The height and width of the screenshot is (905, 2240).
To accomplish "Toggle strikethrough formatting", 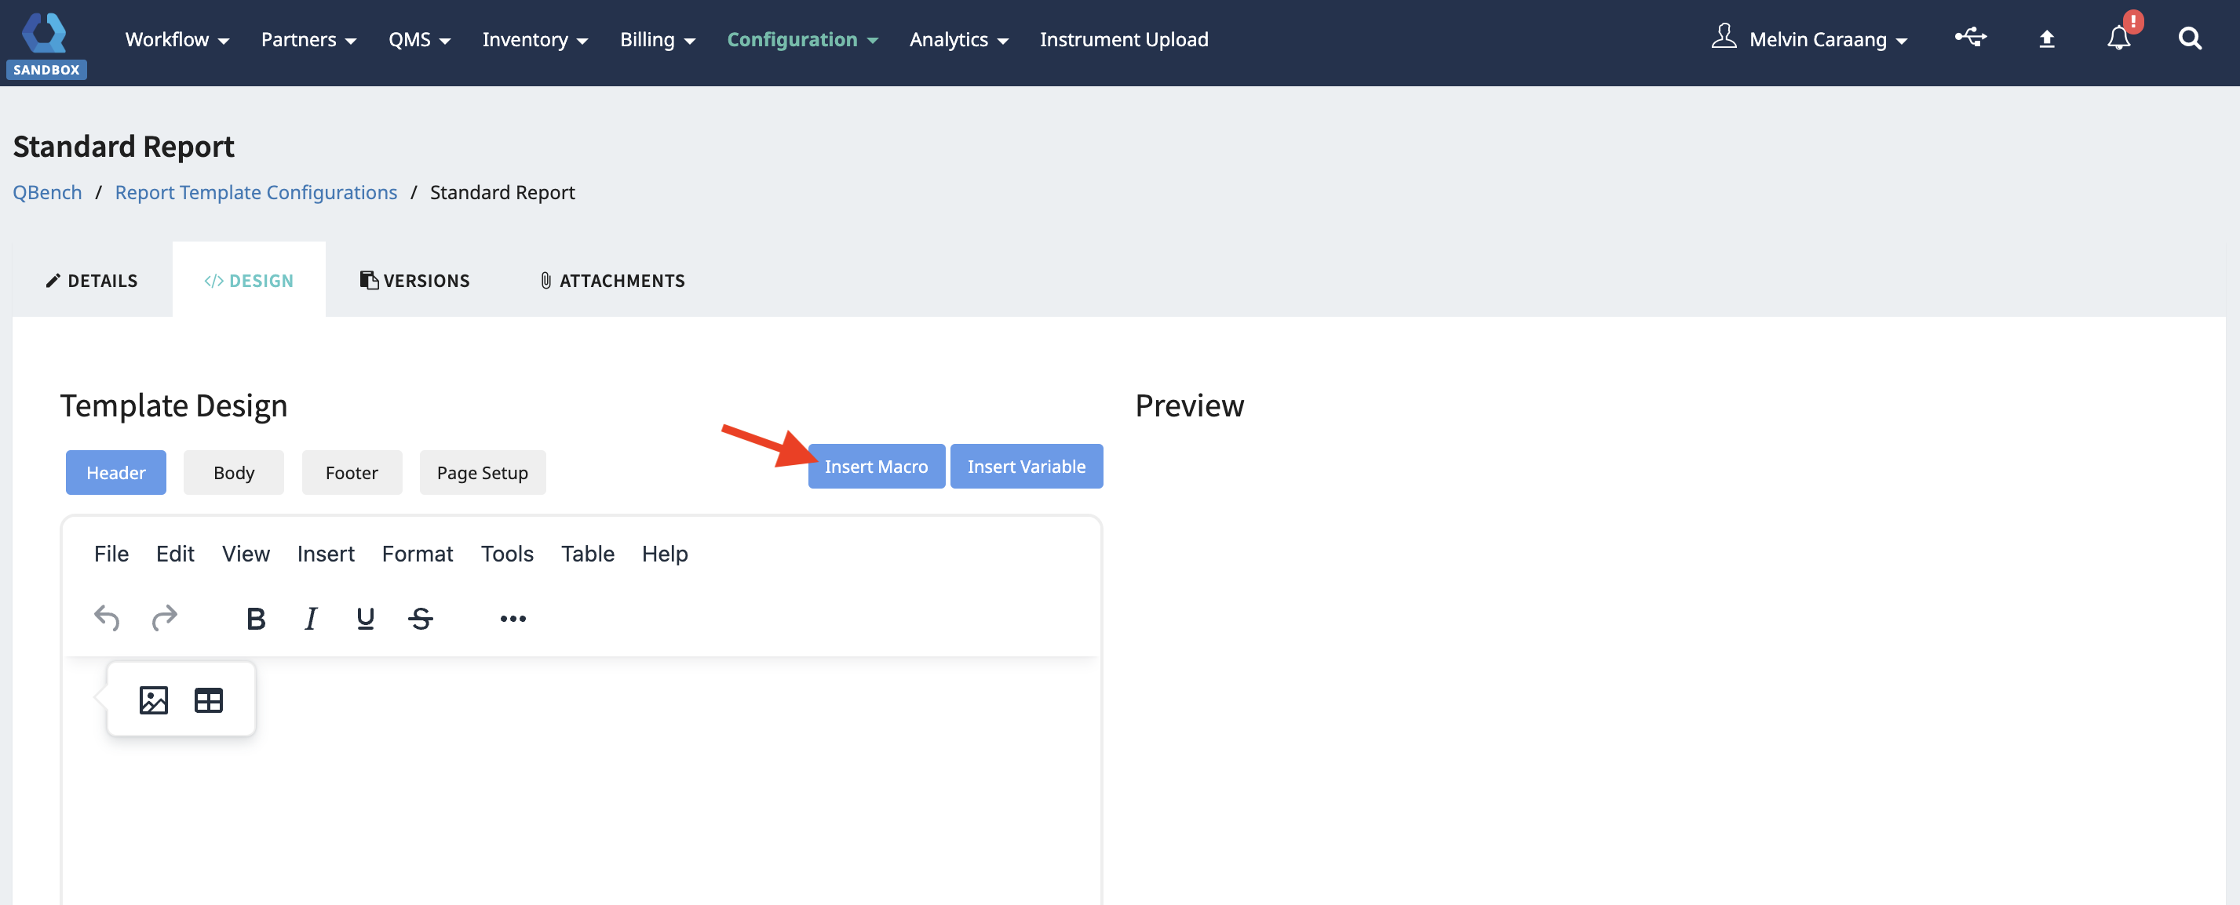I will click(421, 619).
